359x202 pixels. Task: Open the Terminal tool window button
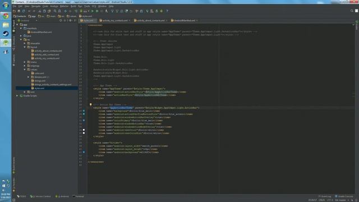point(79,196)
